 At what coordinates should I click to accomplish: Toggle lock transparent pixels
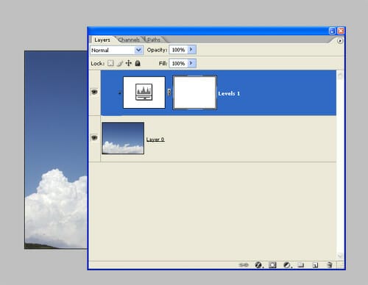[x=110, y=63]
